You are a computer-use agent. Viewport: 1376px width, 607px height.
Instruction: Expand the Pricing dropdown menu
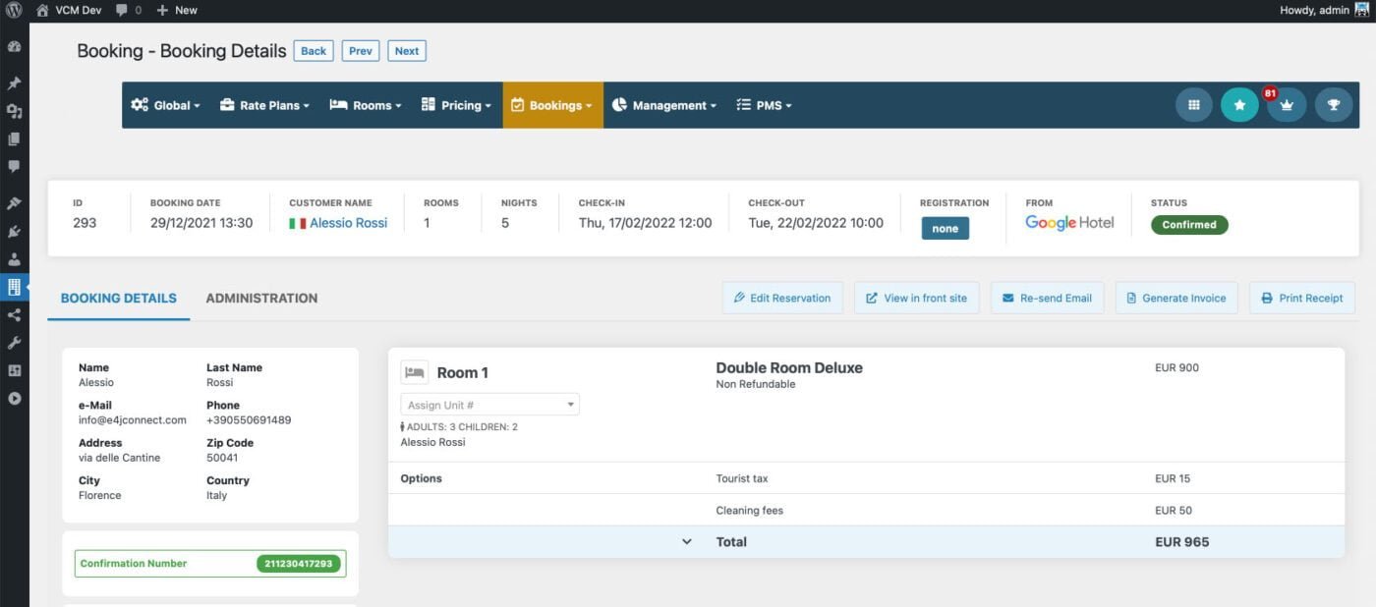(456, 105)
